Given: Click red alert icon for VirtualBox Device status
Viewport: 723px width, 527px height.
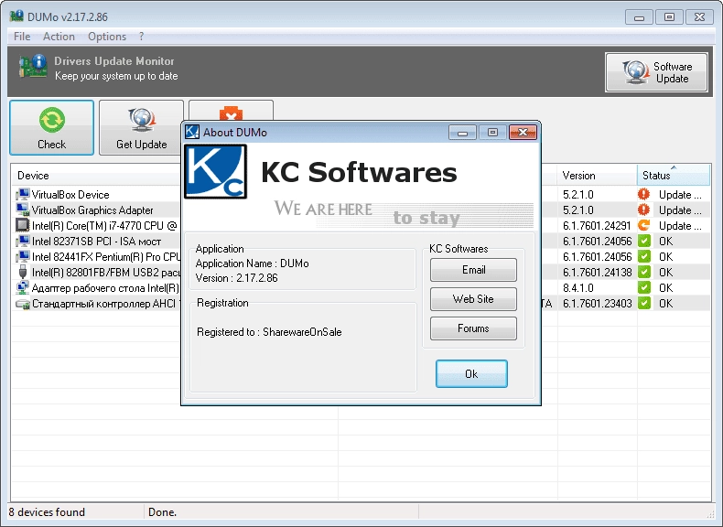Looking at the screenshot, I should pyautogui.click(x=643, y=194).
